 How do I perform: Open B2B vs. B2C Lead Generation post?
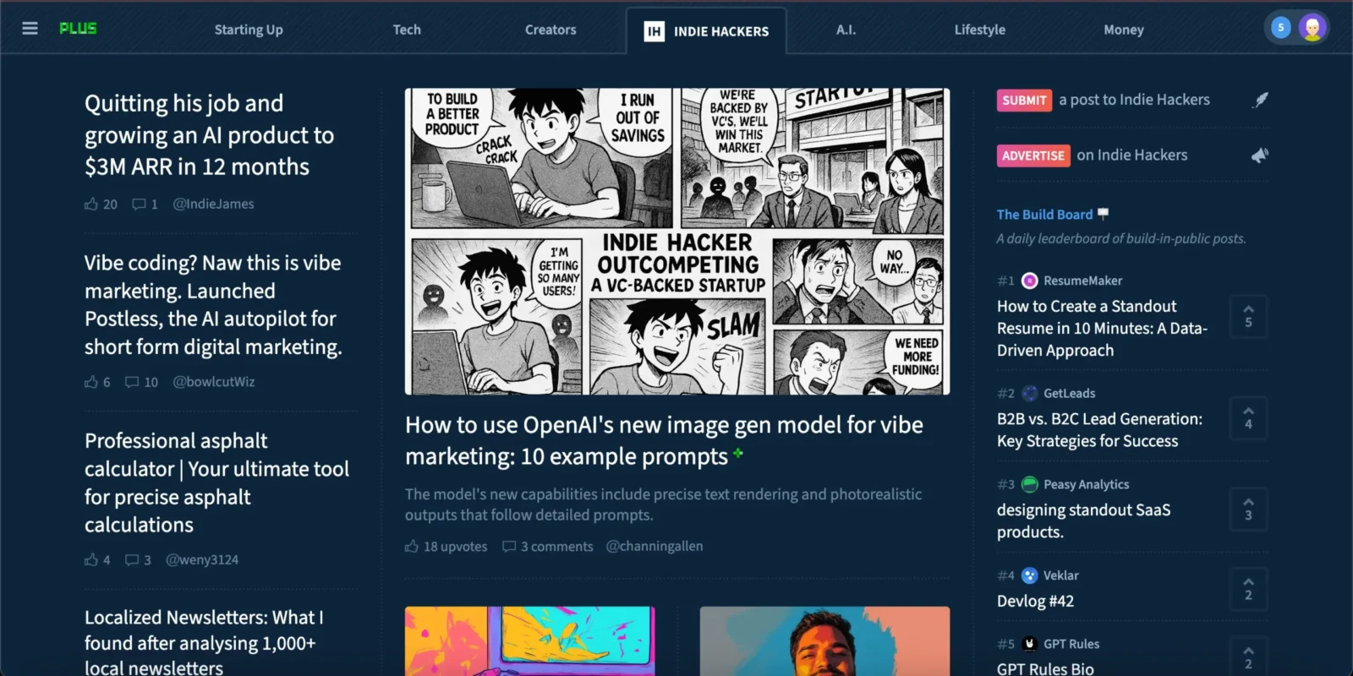1099,430
